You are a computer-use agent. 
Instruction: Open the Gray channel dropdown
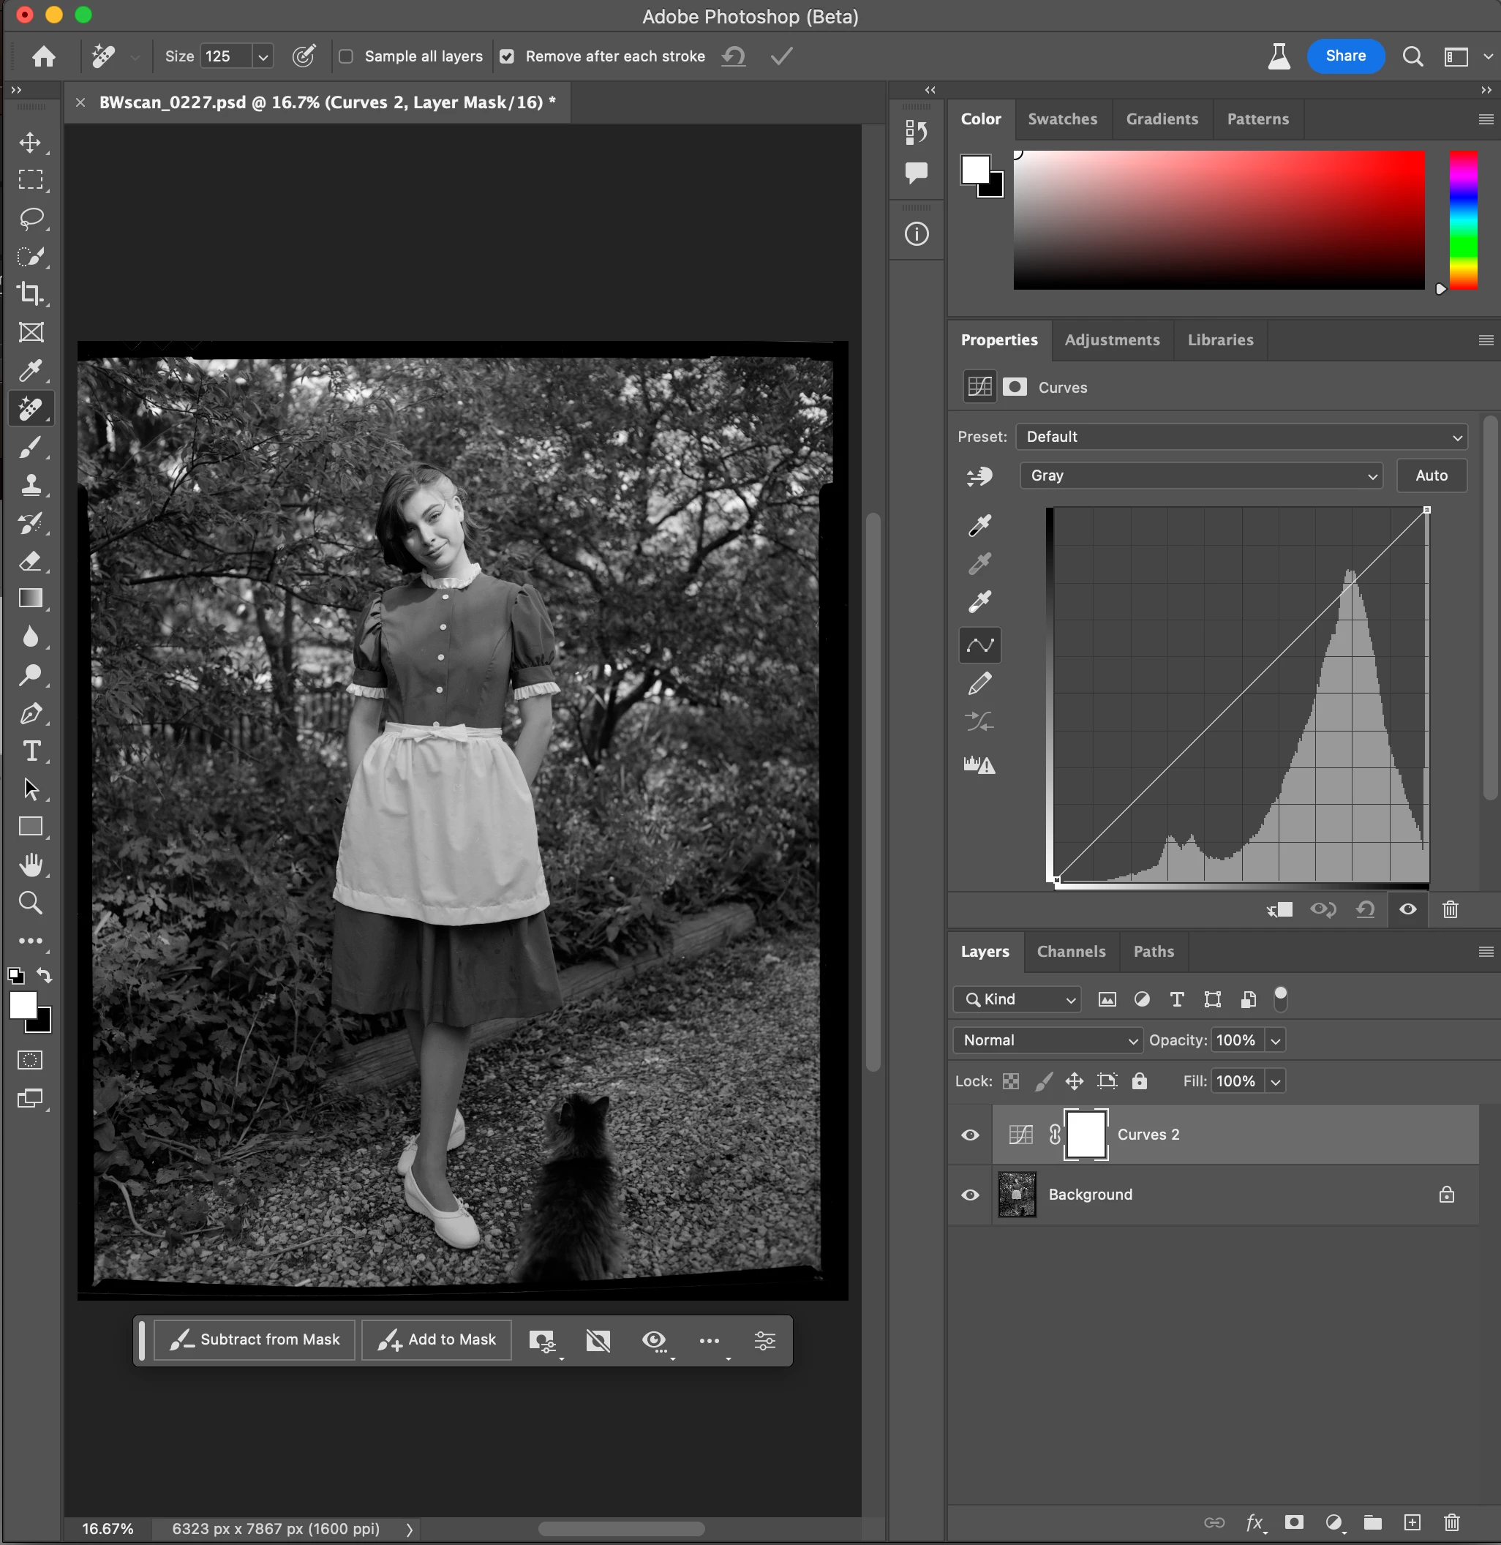point(1200,475)
